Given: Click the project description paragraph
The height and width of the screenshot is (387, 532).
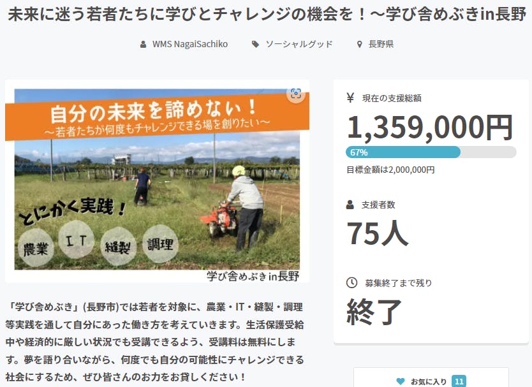Looking at the screenshot, I should click(x=155, y=342).
